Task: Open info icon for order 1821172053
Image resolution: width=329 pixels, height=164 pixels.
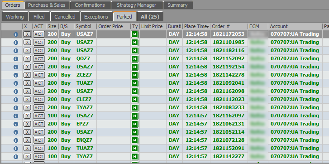Action: point(16,34)
